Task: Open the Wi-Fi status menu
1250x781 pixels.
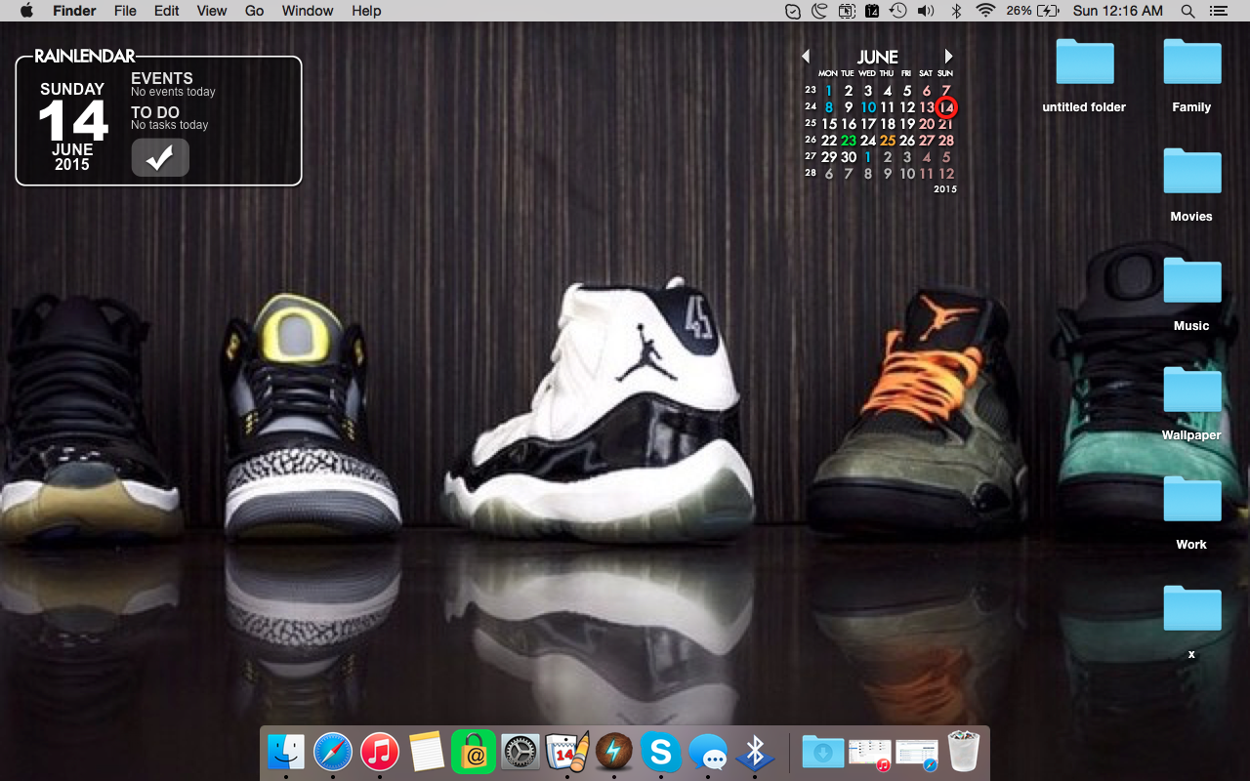Action: click(x=985, y=11)
